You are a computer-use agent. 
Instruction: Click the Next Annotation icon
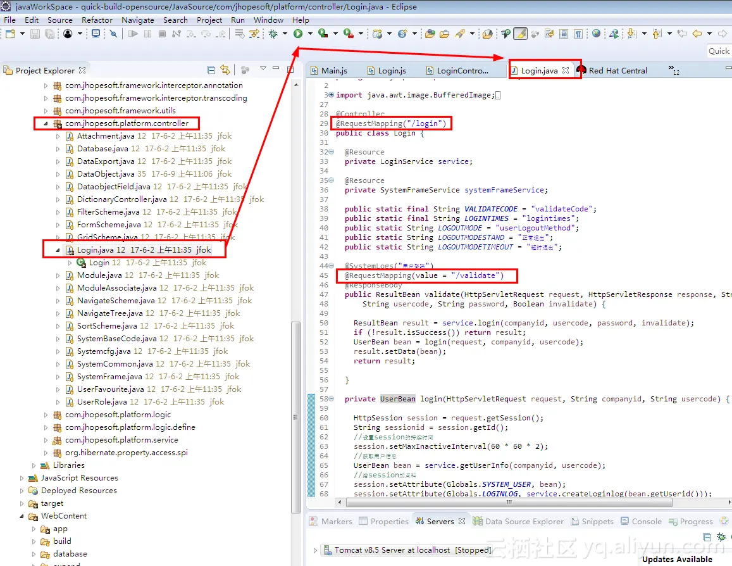point(631,34)
